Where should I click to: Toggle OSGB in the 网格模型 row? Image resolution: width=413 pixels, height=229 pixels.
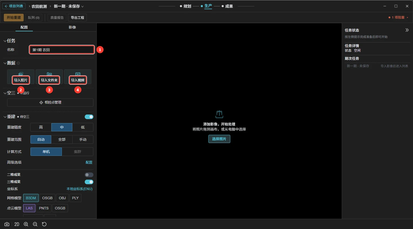click(x=47, y=198)
